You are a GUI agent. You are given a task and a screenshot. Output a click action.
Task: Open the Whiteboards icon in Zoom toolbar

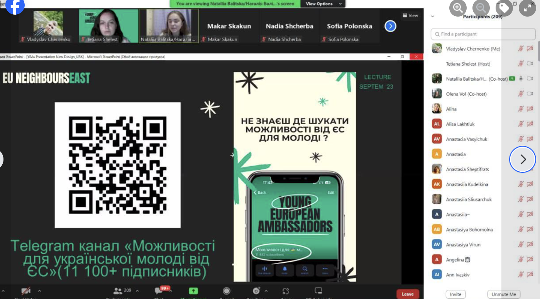coord(318,291)
